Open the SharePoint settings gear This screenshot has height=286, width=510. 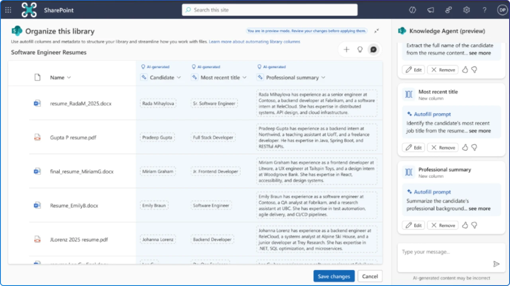click(x=467, y=10)
